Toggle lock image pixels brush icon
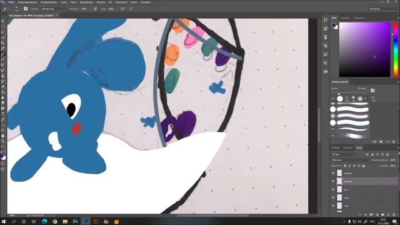Screen dimensions: 400x225 click(x=350, y=166)
